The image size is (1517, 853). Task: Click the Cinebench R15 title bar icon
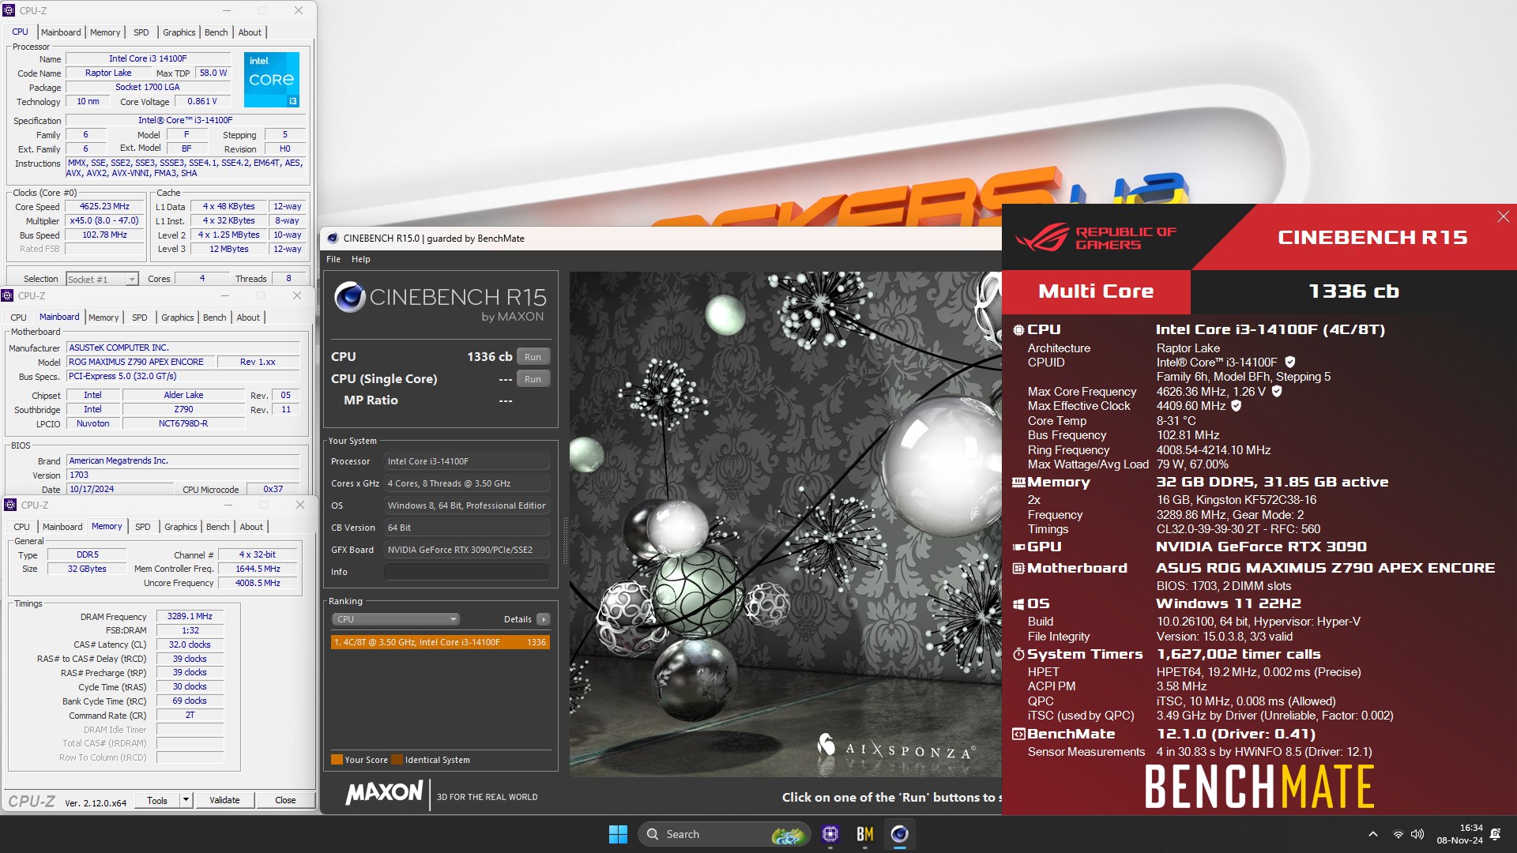click(x=333, y=238)
